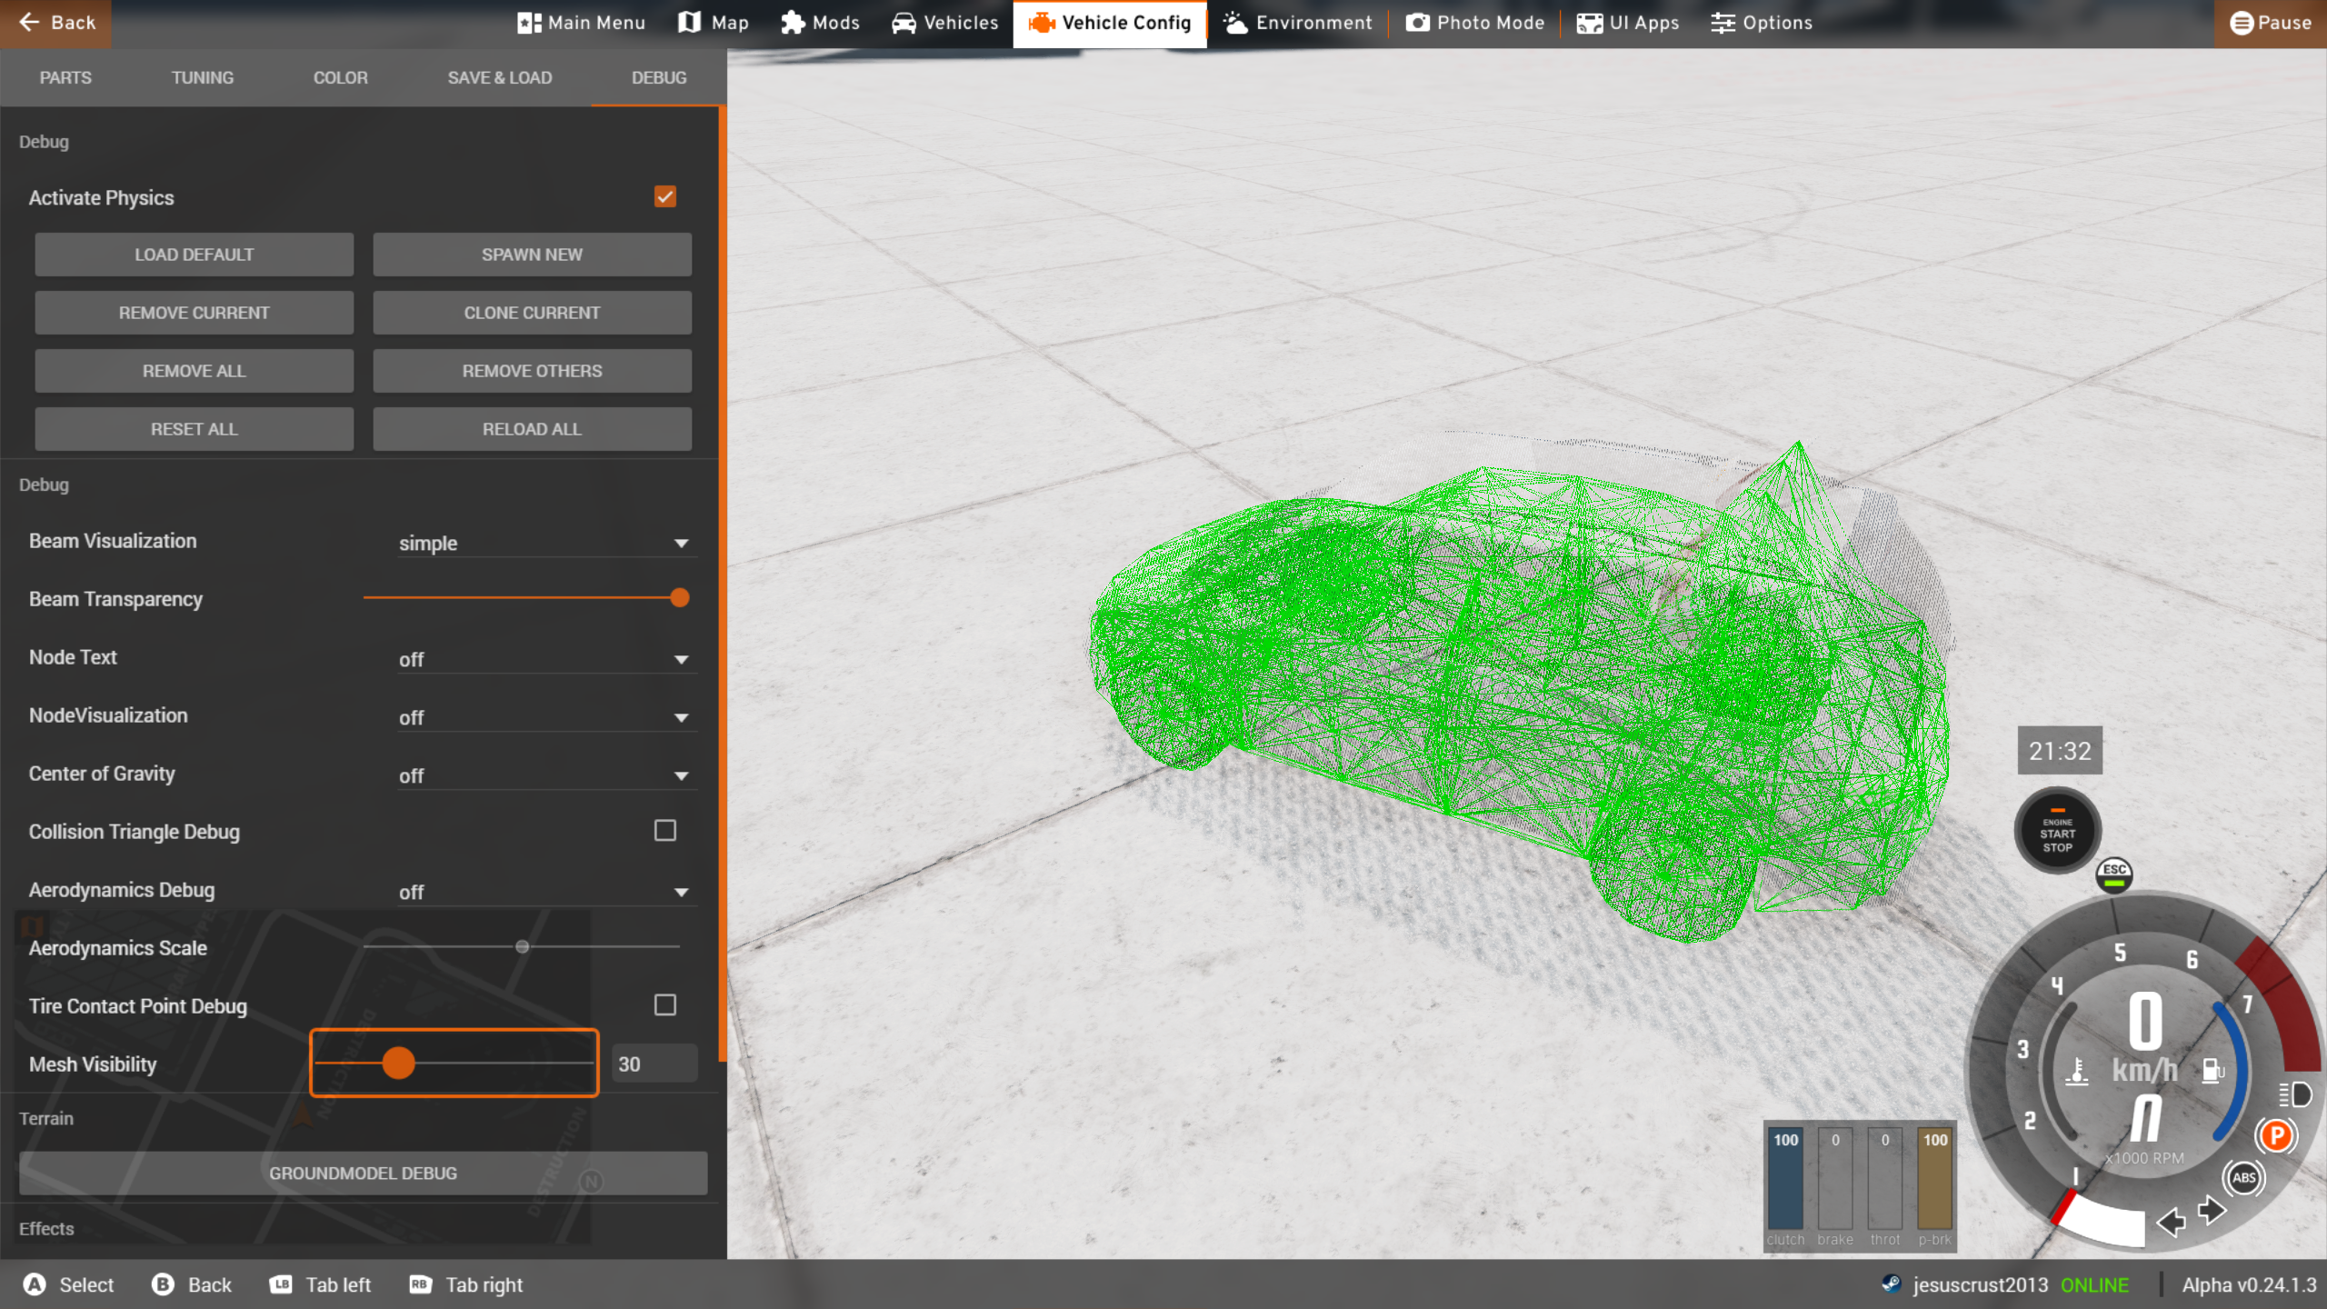Click the Pause button at top right
The width and height of the screenshot is (2327, 1309).
pos(2271,23)
